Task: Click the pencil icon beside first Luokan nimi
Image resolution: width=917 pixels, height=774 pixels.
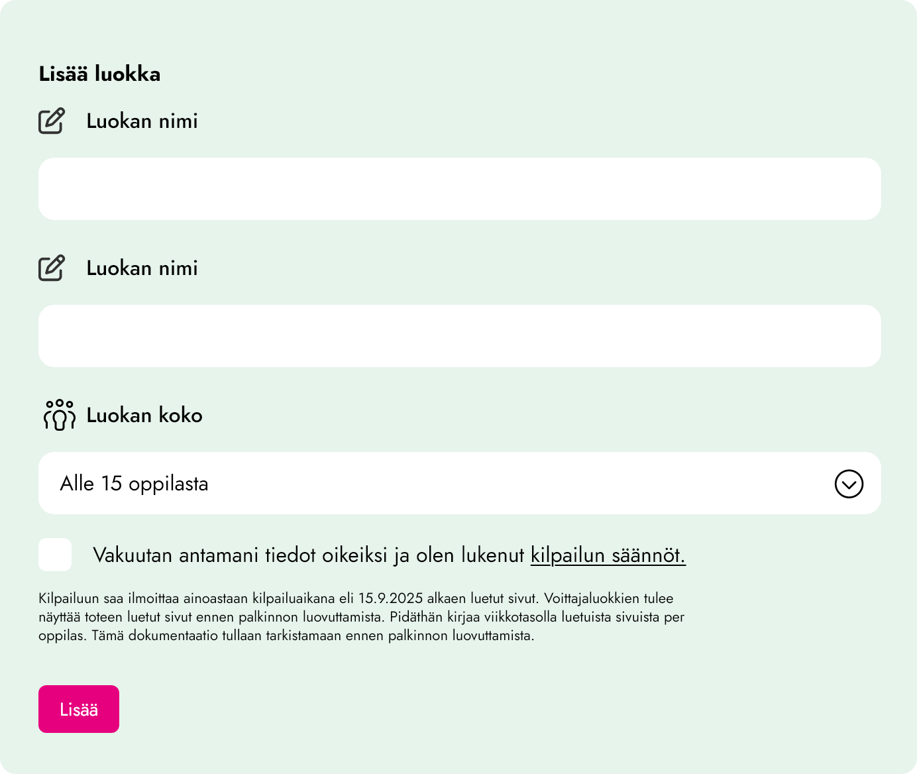Action: [x=52, y=121]
